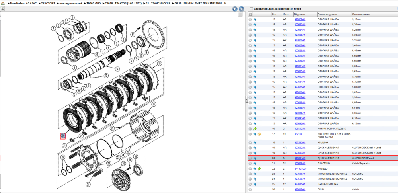Click the blue arrow icon for part 427627A1

(255, 45)
